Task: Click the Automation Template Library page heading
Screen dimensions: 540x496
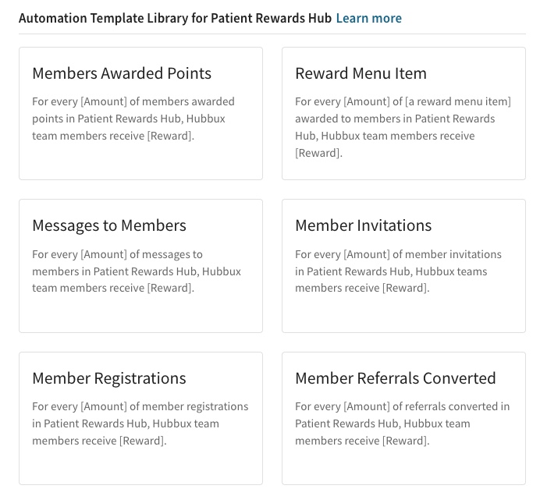Action: 175,18
